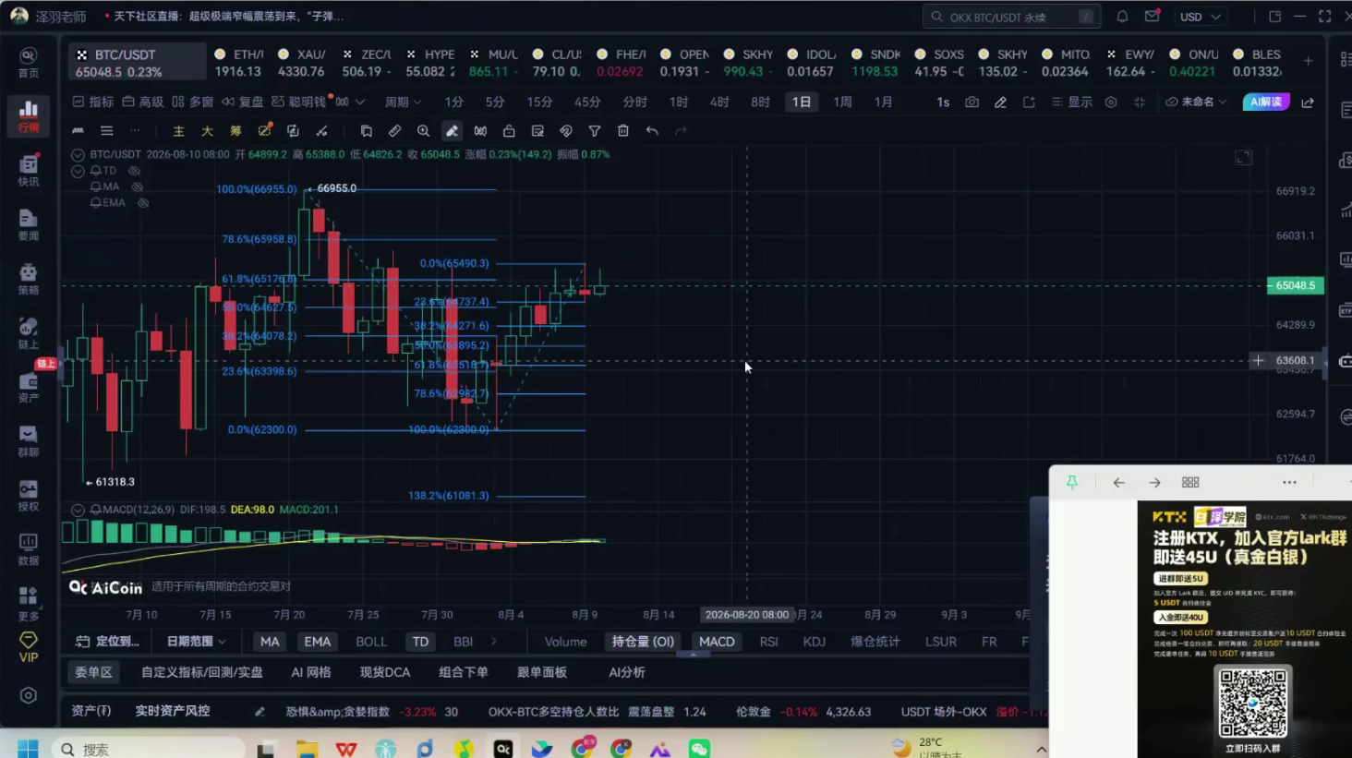Image resolution: width=1352 pixels, height=758 pixels.
Task: Click the 定位到... locate button
Action: 107,642
